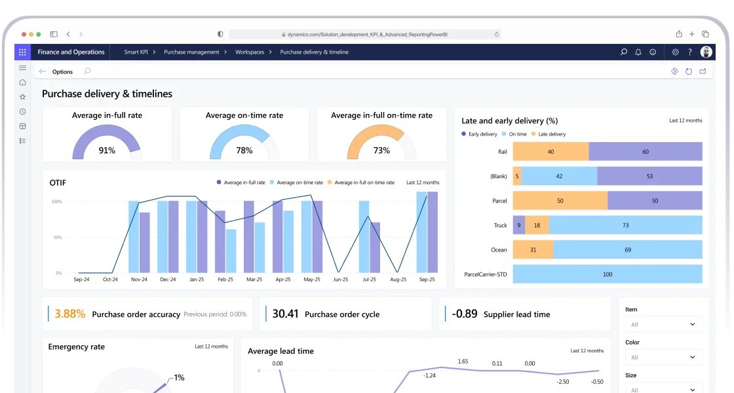
Task: Click the Late delivery legend swatch
Action: (x=533, y=134)
